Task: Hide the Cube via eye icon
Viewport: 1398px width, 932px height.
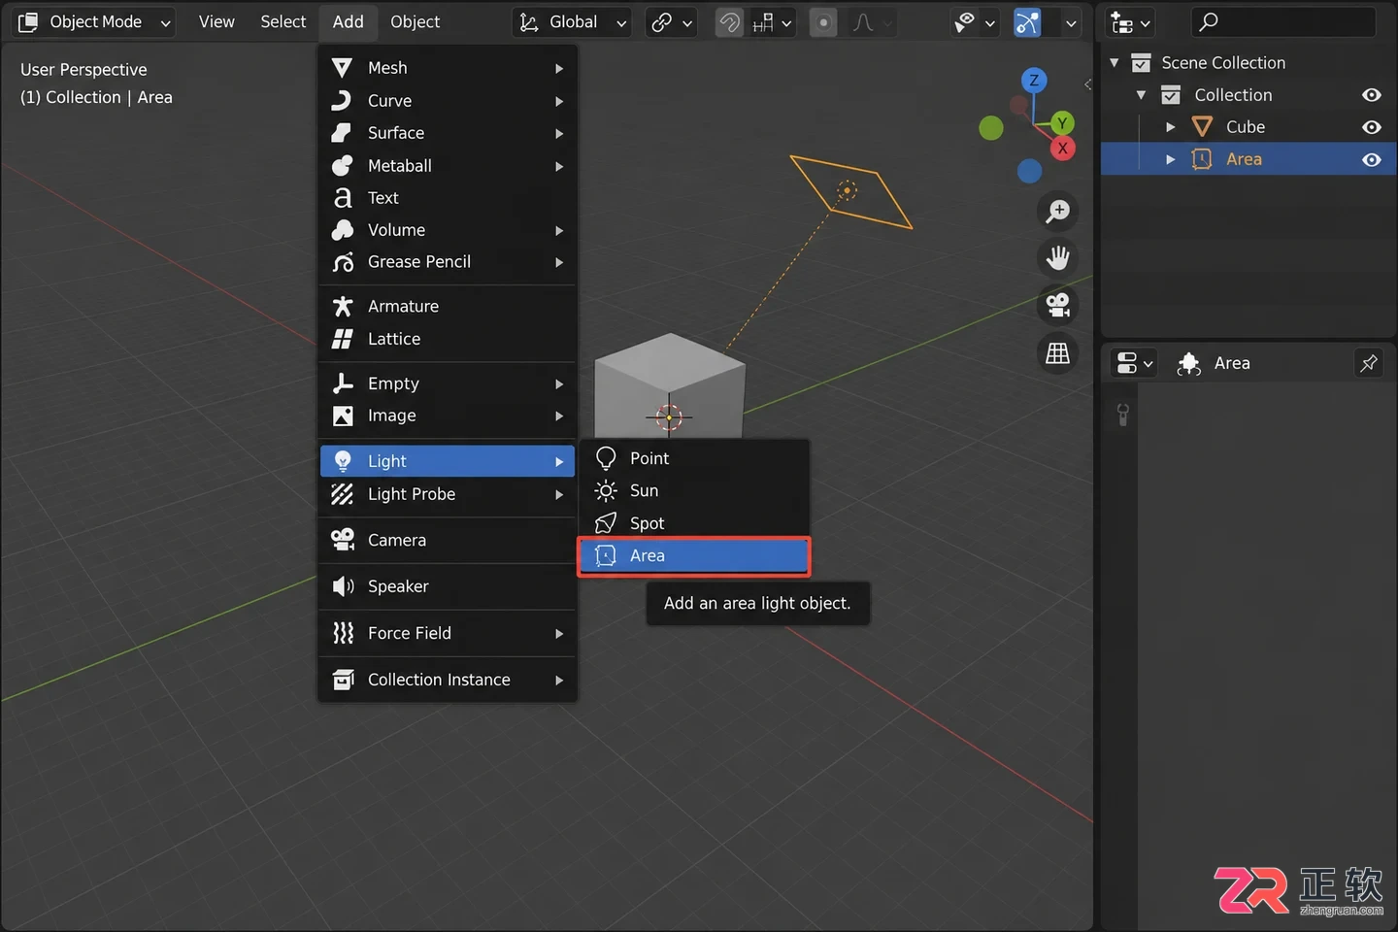Action: 1371,127
